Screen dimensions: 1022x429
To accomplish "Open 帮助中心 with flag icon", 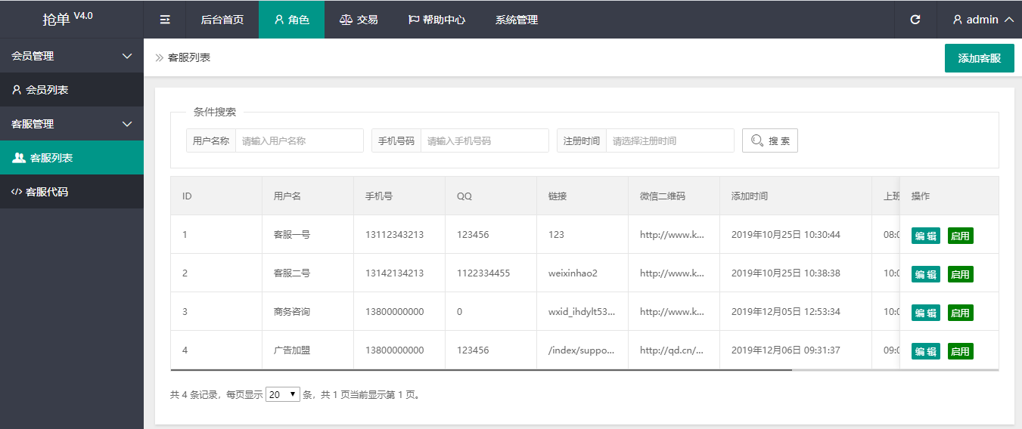I will click(436, 20).
